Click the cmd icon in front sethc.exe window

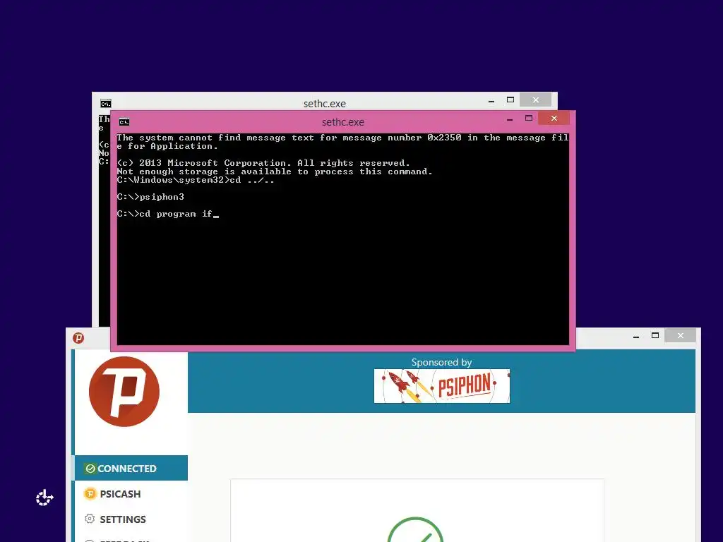[x=124, y=122]
